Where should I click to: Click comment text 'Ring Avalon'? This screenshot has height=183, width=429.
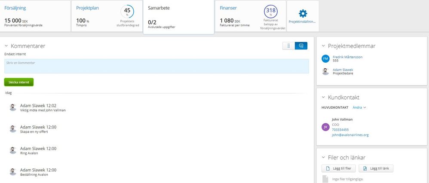point(29,153)
